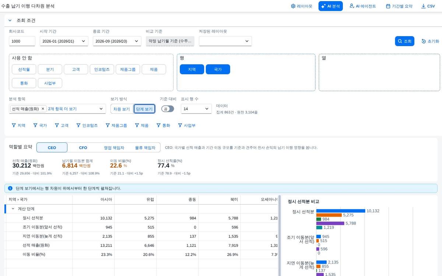
Task: Click the empty 열 drop zone
Action: pos(379,72)
